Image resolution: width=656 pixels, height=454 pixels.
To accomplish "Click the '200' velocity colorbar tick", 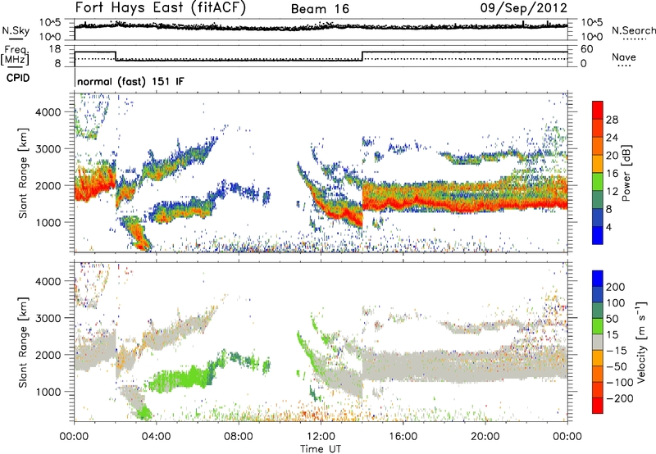I will click(x=616, y=287).
